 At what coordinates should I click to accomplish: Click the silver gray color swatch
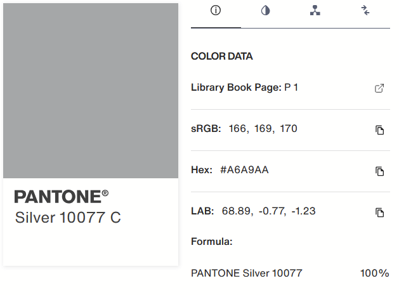tap(91, 91)
